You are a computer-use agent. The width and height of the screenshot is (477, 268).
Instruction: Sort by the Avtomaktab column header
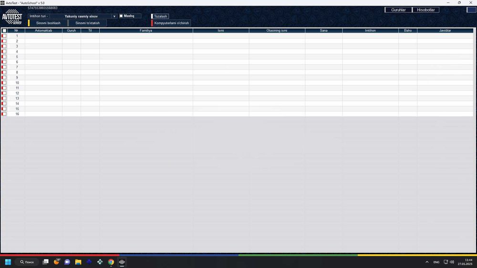pos(43,30)
